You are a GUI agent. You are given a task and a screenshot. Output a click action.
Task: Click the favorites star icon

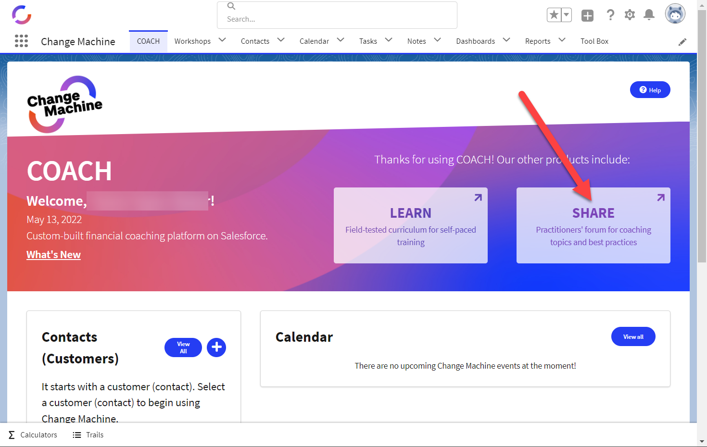554,15
